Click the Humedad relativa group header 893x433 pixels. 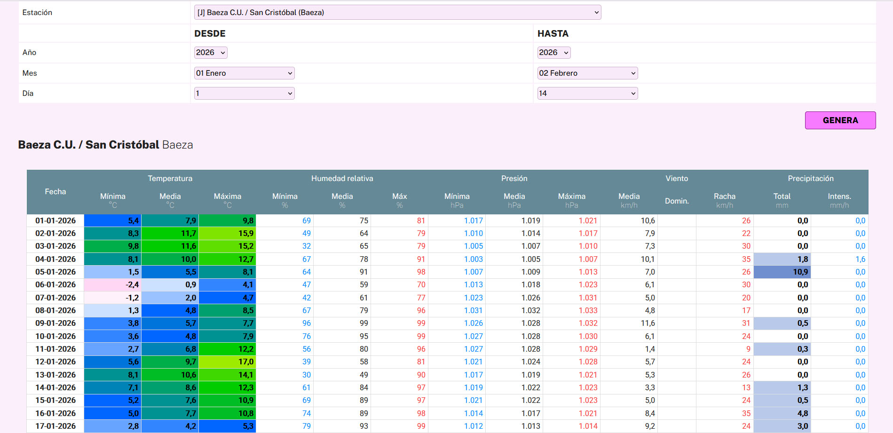coord(342,179)
